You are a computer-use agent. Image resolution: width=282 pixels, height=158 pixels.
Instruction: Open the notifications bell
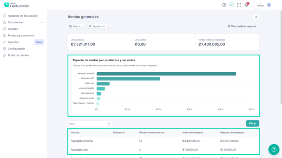[246, 5]
